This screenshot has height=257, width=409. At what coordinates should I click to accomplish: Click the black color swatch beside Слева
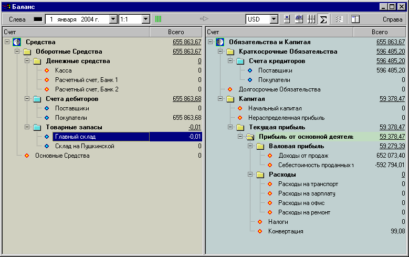pyautogui.click(x=38, y=19)
